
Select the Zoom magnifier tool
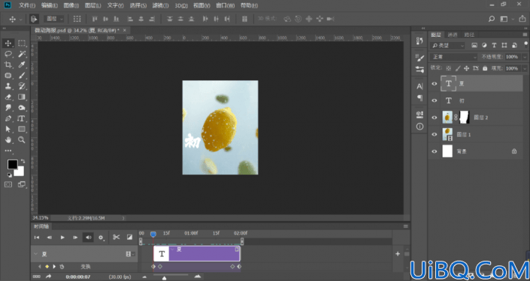pyautogui.click(x=22, y=140)
